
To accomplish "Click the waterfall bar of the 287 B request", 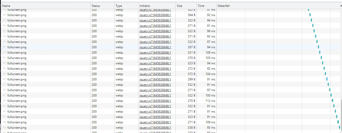I will pos(318,47).
